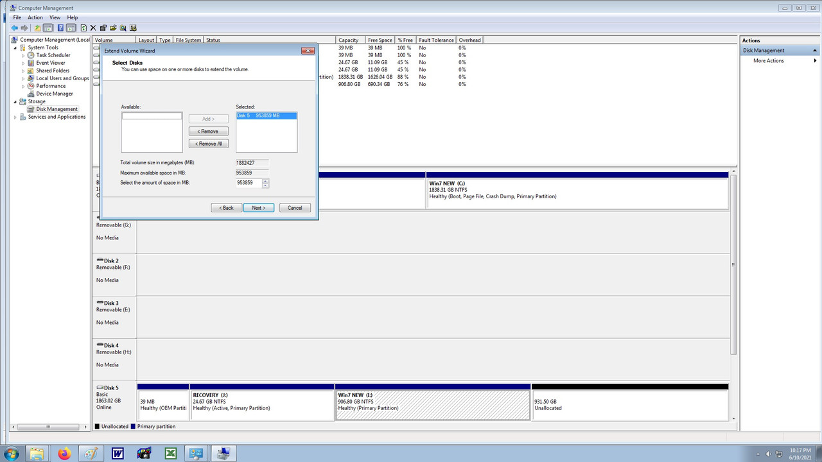Click the blue Help question mark icon
This screenshot has height=462, width=822.
click(60, 28)
